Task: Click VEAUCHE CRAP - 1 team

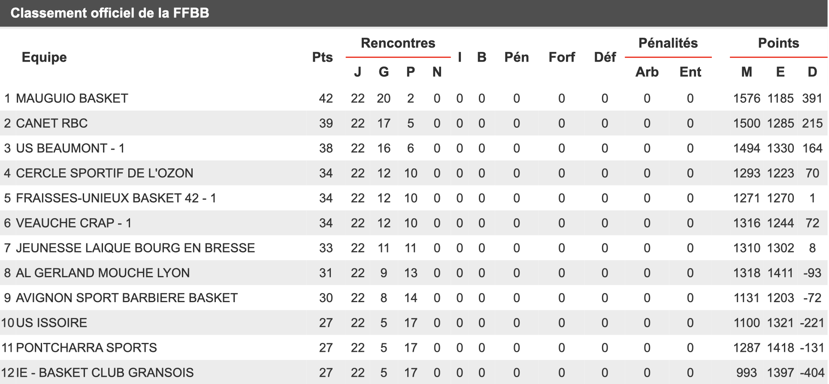Action: tap(74, 223)
